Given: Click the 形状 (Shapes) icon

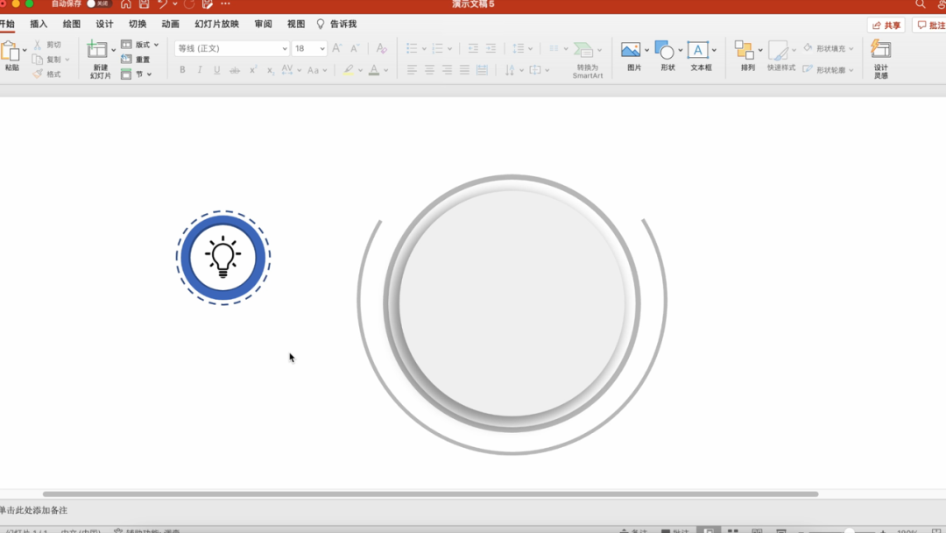Looking at the screenshot, I should (x=664, y=49).
